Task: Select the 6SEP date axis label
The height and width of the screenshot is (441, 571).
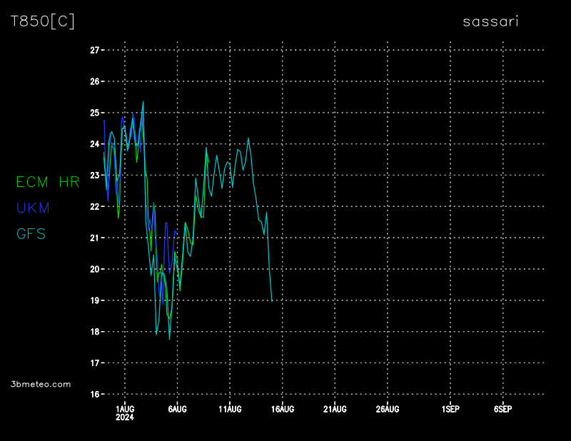Action: point(502,409)
